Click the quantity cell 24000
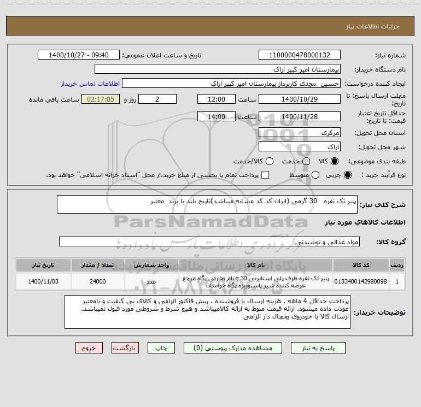This screenshot has height=407, width=421. click(98, 281)
